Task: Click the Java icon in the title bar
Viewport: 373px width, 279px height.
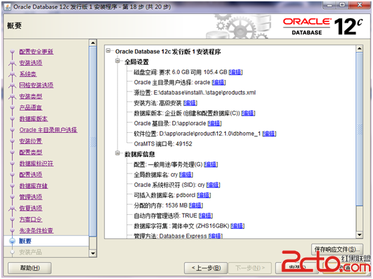Action: [7, 7]
